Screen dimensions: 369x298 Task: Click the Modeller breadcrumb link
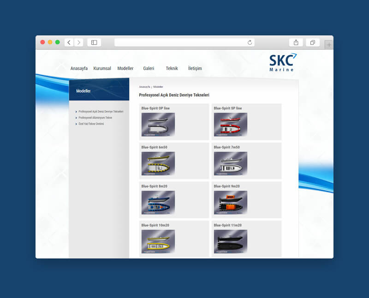point(158,87)
